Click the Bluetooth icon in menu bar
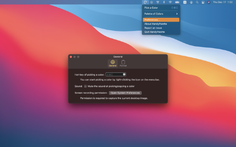Image resolution: width=236 pixels, height=147 pixels. 164,2
